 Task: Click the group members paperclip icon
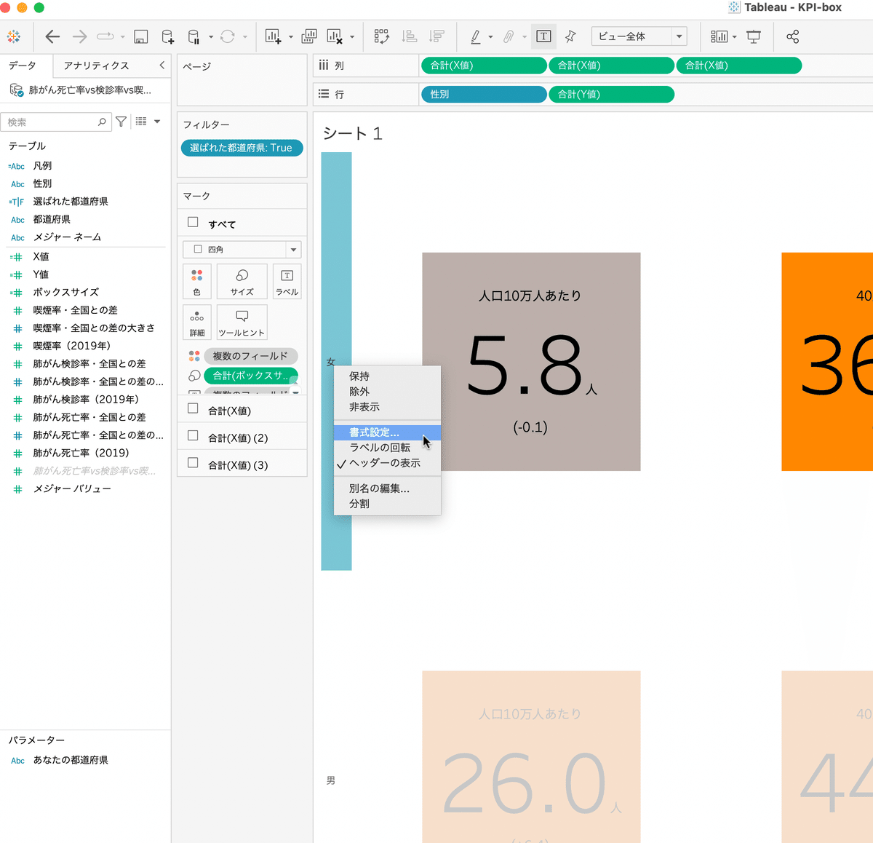509,36
